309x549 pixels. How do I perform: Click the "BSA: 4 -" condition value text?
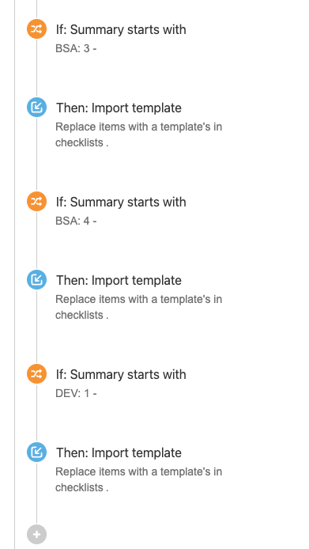tap(76, 221)
